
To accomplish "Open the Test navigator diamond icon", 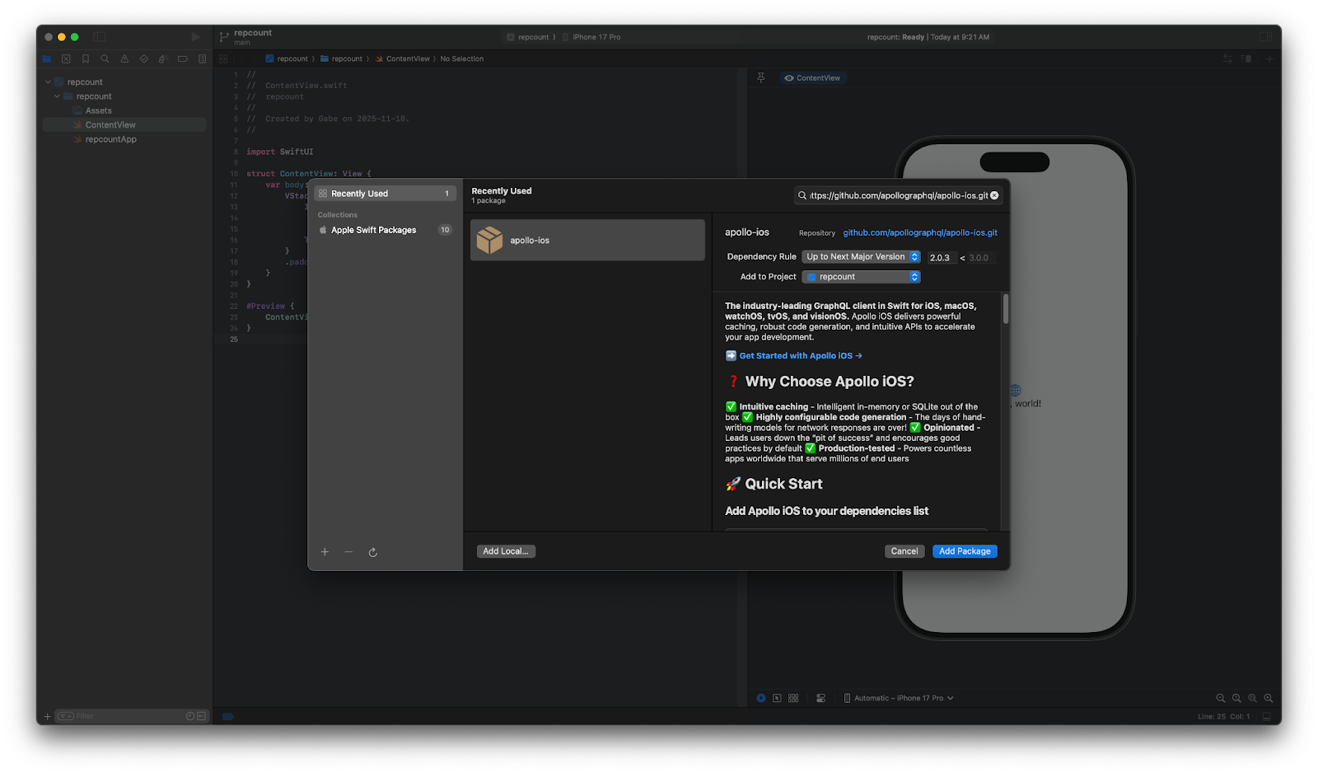I will 144,59.
